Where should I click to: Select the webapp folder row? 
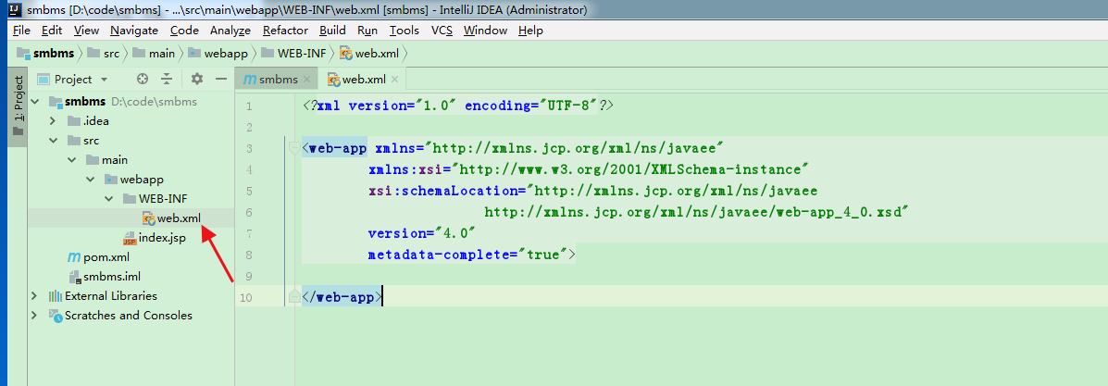point(131,180)
